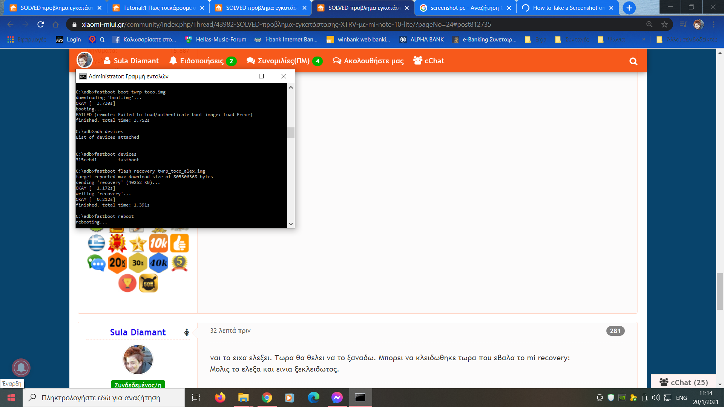This screenshot has height=407, width=724.
Task: Click Sula Diamant username link
Action: pos(138,332)
